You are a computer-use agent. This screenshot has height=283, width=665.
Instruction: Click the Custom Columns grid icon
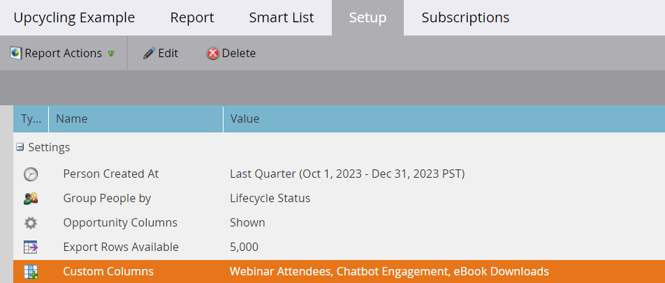pyautogui.click(x=31, y=272)
